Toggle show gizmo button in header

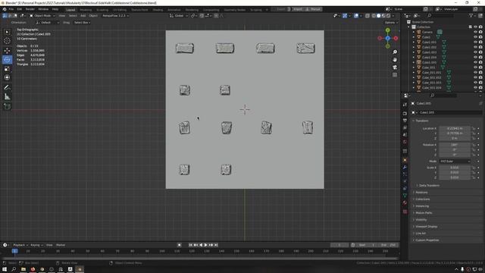(x=345, y=15)
